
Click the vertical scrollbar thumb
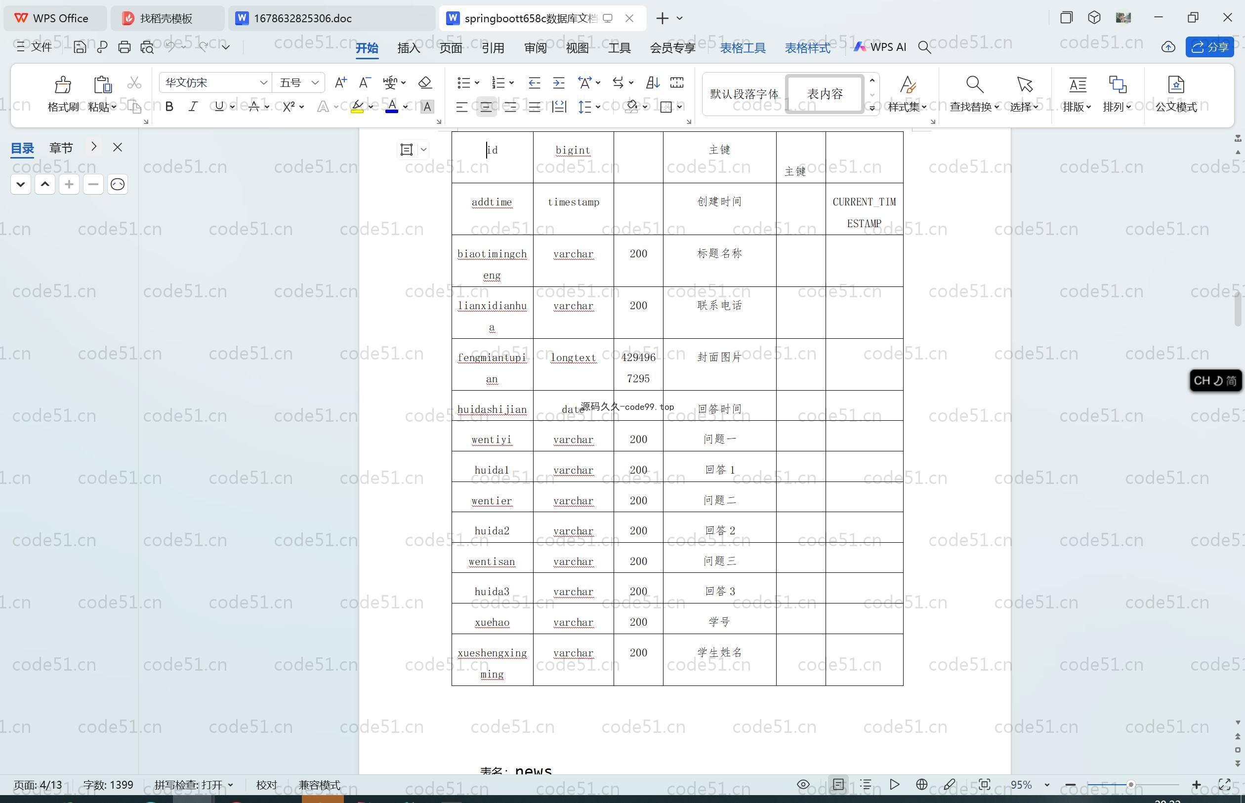(1238, 309)
